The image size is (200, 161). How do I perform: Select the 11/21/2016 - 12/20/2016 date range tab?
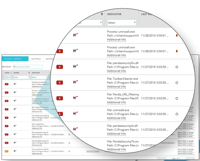pos(15,59)
